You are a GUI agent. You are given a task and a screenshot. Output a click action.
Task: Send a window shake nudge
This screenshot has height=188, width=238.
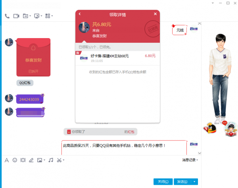[x=23, y=160]
